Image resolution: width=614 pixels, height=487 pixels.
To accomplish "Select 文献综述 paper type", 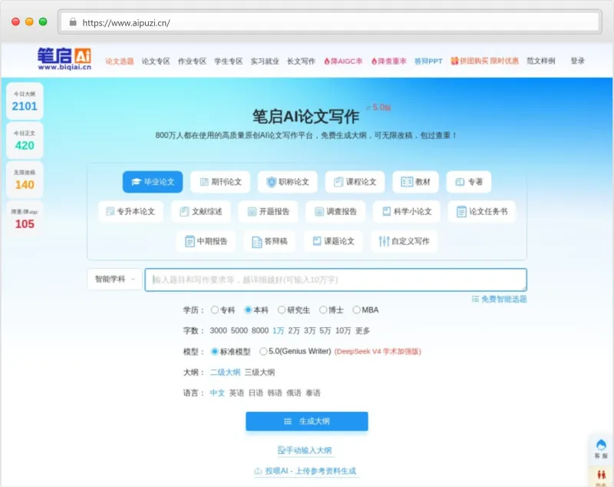I will click(x=201, y=211).
